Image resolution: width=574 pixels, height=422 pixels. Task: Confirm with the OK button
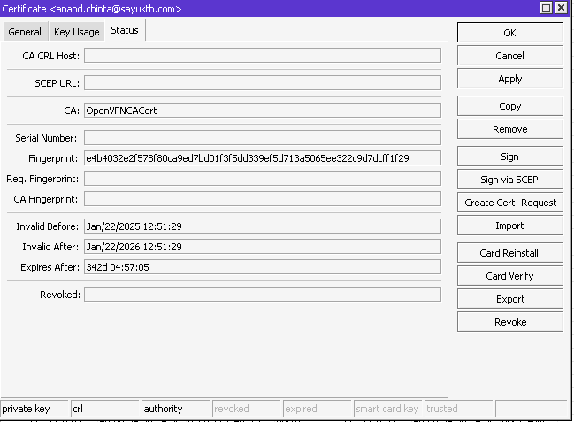pyautogui.click(x=510, y=33)
